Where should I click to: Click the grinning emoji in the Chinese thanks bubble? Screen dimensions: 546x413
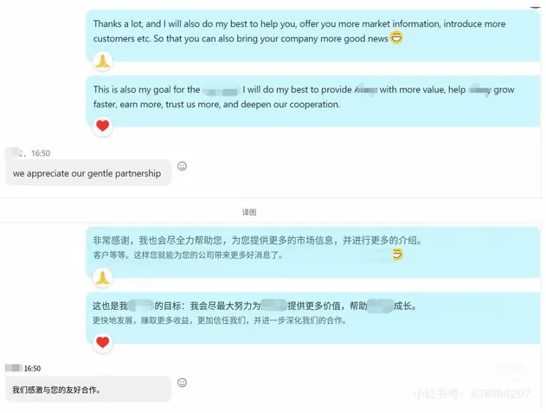click(x=397, y=255)
